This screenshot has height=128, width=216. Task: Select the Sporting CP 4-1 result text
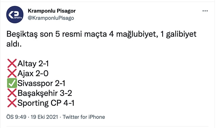click(x=46, y=103)
